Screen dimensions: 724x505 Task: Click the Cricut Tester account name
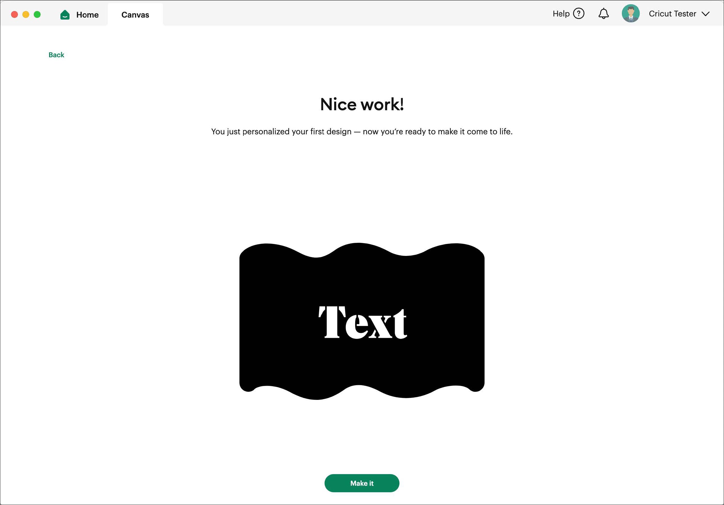(672, 14)
